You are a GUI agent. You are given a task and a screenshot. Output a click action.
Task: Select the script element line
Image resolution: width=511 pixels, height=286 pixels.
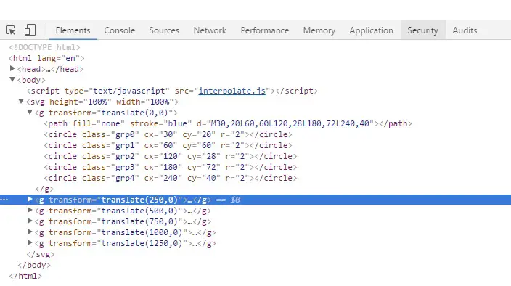click(x=172, y=91)
